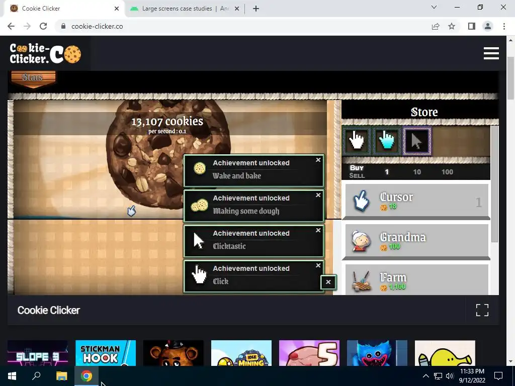Purchase a Grandma from the store
Image resolution: width=515 pixels, height=386 pixels.
pos(416,241)
